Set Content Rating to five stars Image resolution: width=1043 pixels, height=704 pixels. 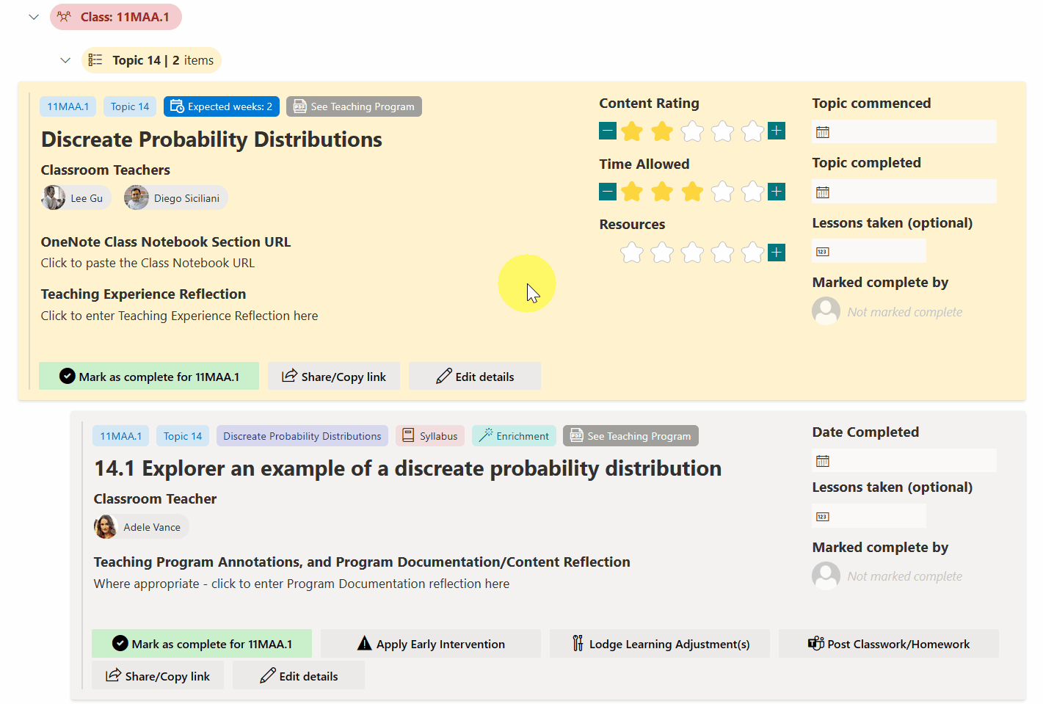click(x=752, y=131)
